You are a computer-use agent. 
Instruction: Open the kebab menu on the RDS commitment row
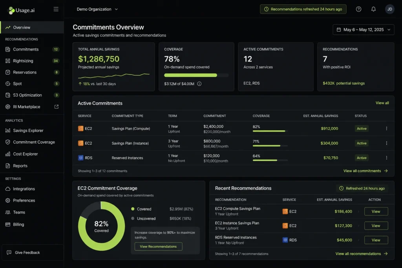click(386, 158)
